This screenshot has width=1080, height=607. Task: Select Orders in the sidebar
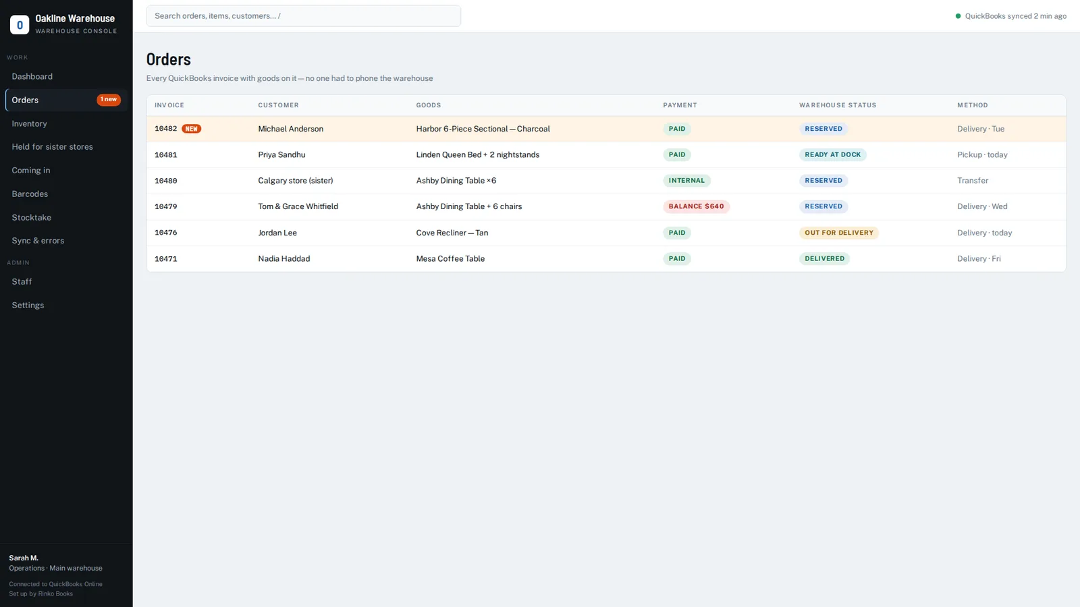(66, 100)
